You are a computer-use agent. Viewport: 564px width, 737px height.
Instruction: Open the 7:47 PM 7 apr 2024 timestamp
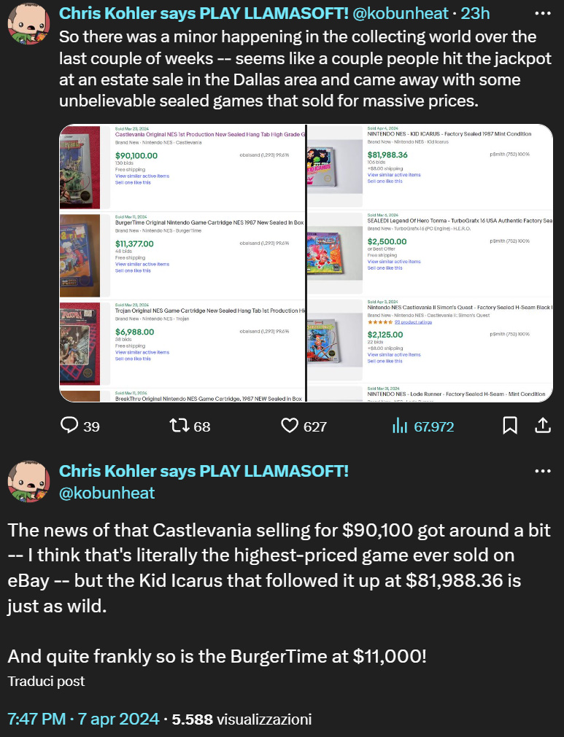point(83,719)
